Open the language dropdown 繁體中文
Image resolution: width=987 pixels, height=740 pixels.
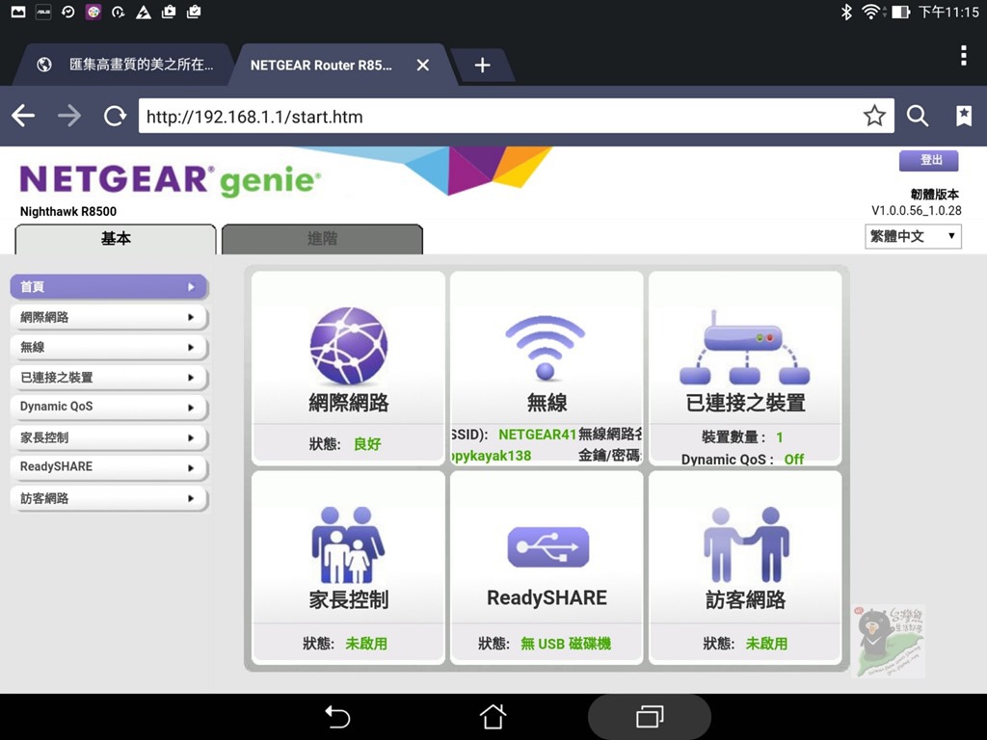(x=913, y=237)
